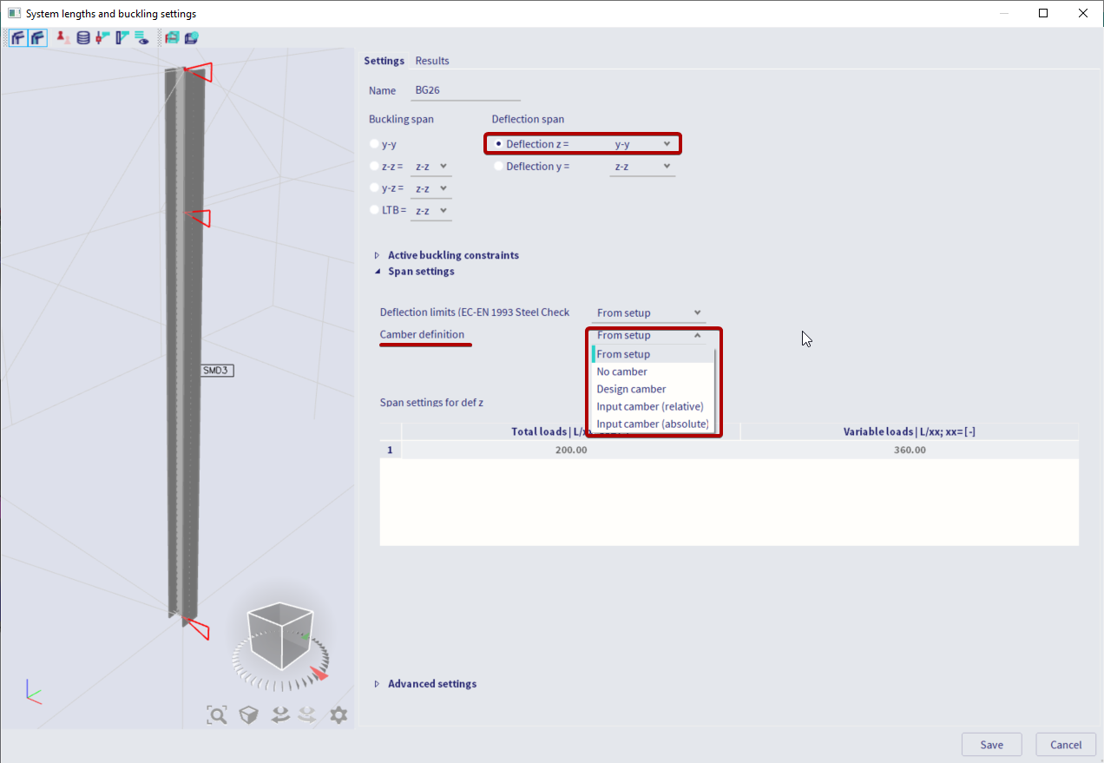Select the LTB buckling span radio button
This screenshot has width=1104, height=763.
(x=374, y=210)
